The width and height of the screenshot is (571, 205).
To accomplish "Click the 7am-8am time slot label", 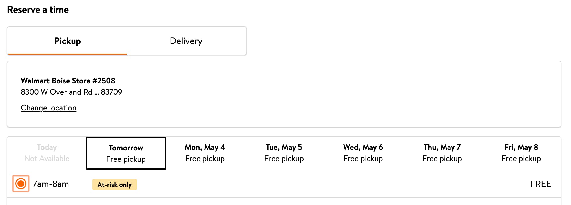I will pos(51,184).
